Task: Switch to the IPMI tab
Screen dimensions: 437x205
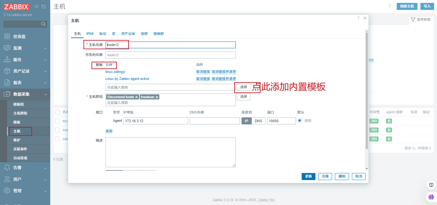Action: pos(90,34)
